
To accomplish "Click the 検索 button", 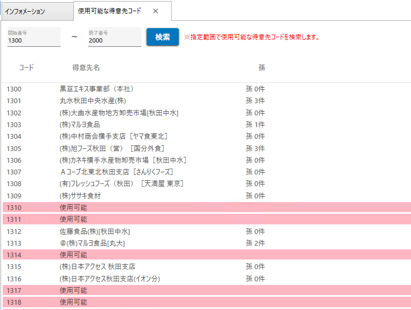I will click(x=163, y=37).
